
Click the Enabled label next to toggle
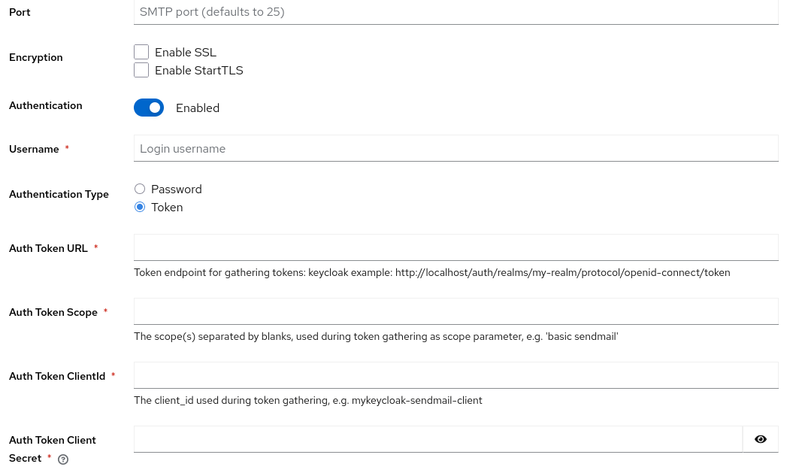pos(198,108)
